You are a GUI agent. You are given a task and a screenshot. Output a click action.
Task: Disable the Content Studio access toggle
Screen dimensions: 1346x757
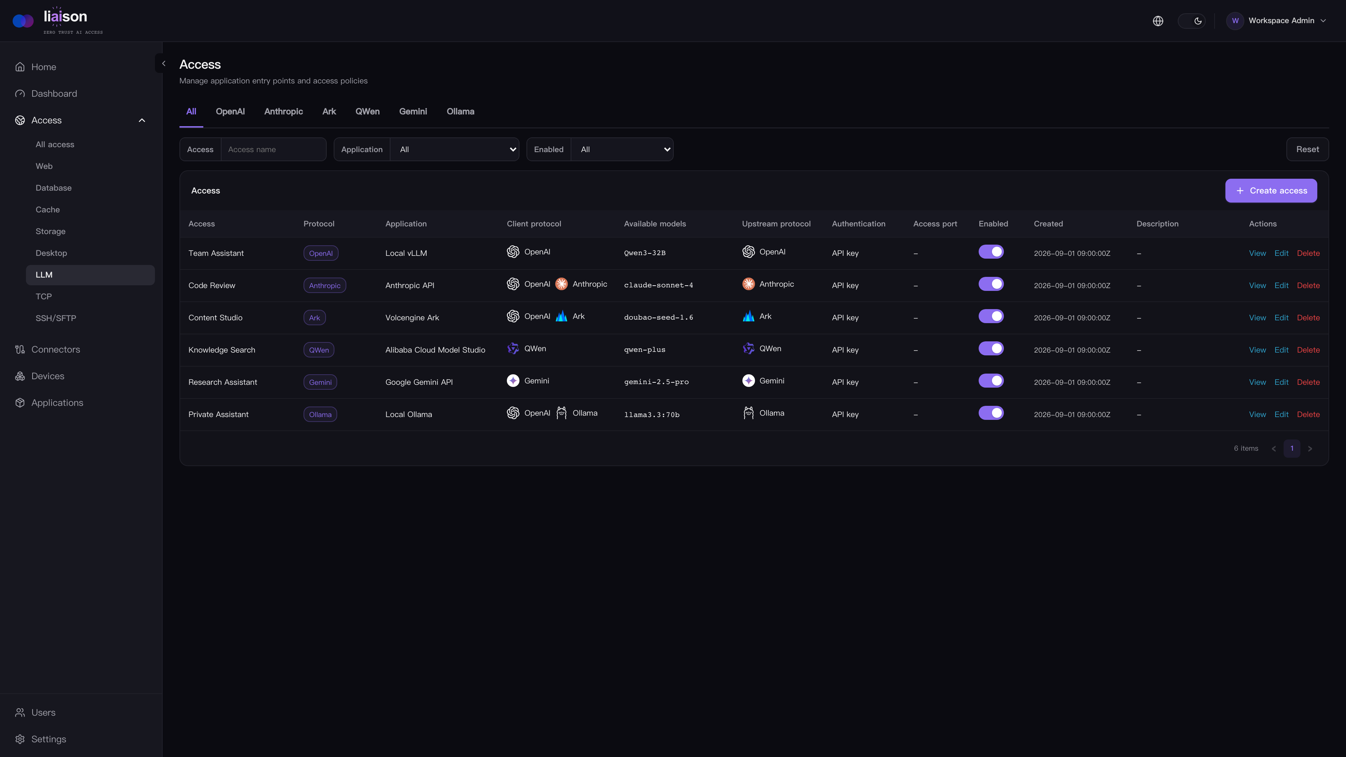[991, 316]
